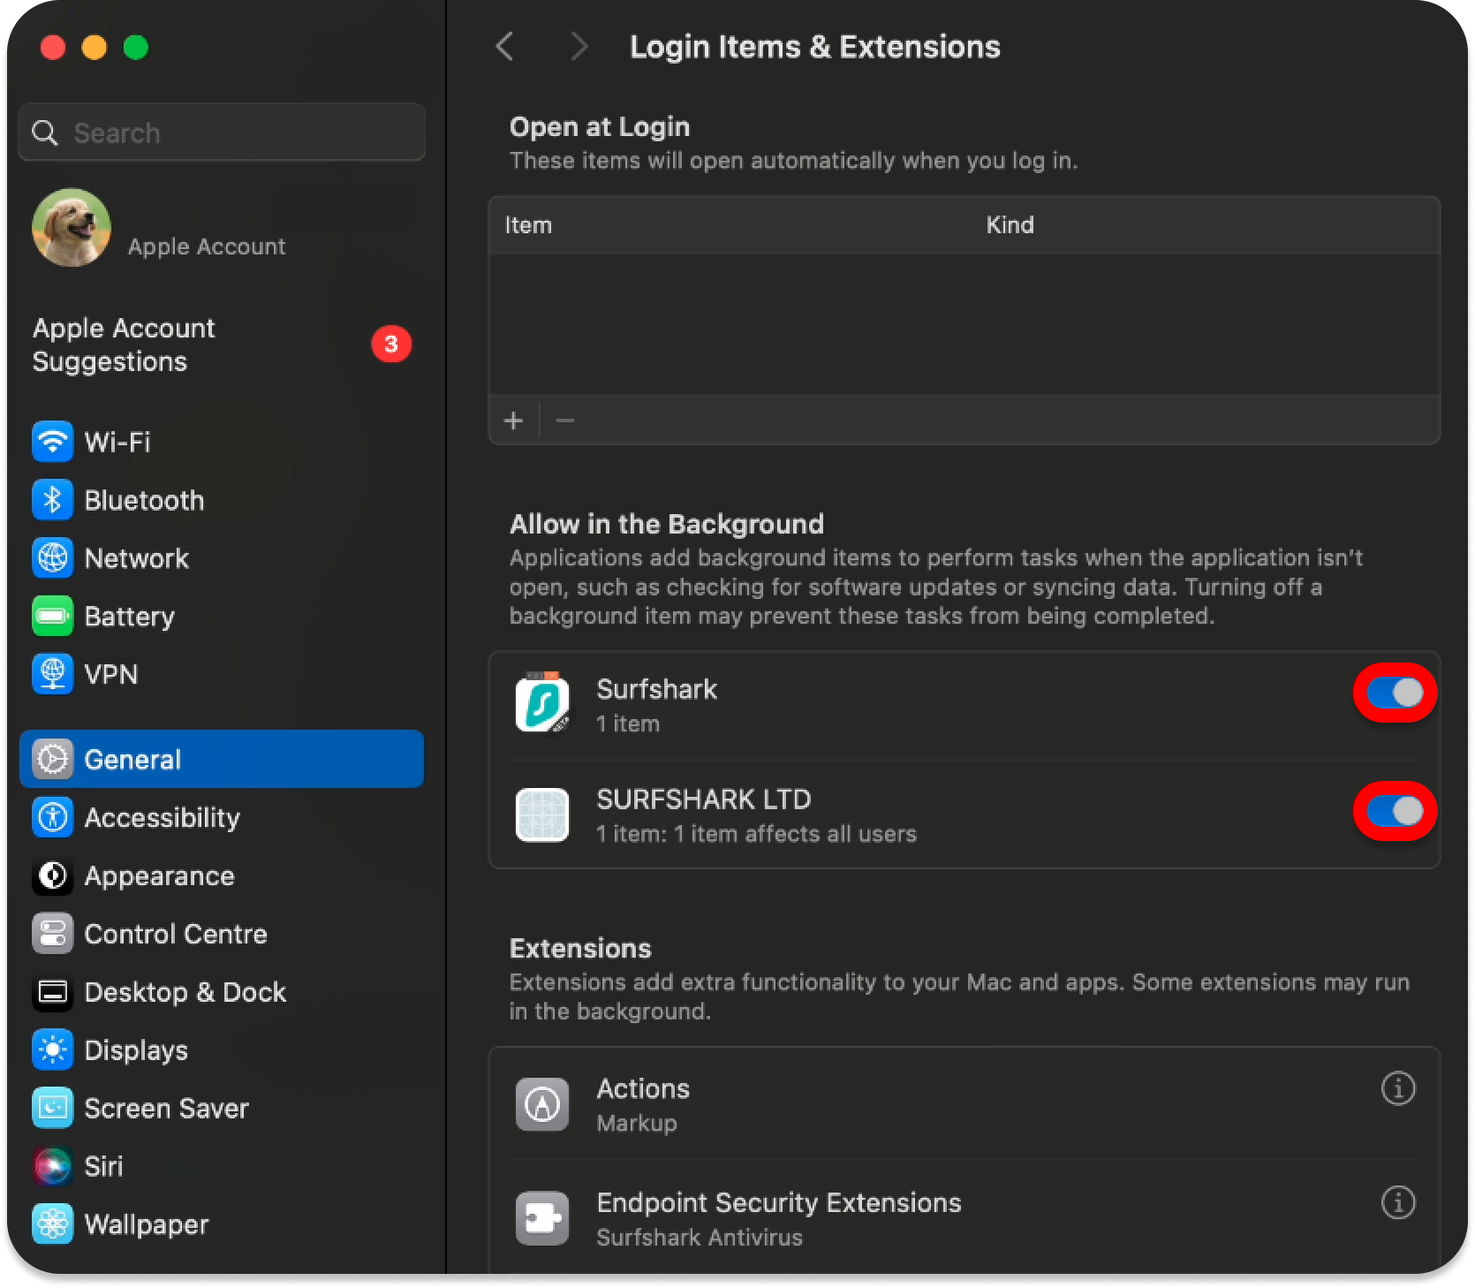Select Siri in the sidebar

click(102, 1166)
